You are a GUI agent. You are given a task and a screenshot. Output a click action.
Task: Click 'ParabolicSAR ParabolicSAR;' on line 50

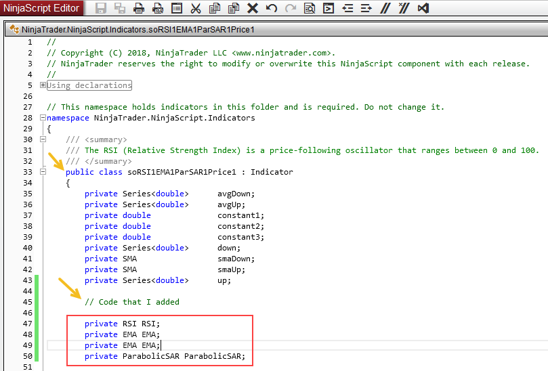tap(184, 356)
